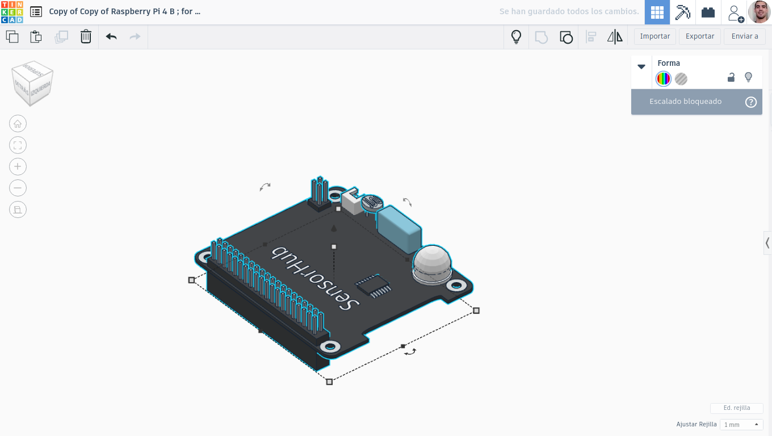The width and height of the screenshot is (772, 436).
Task: Open the user profile avatar
Action: click(759, 12)
